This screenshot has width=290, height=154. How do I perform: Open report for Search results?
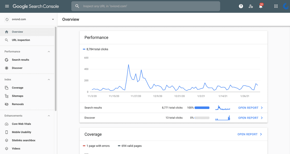click(248, 108)
